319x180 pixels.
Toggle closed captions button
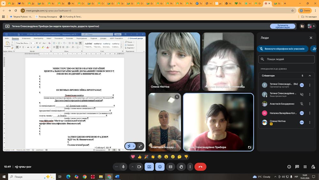pos(170,167)
